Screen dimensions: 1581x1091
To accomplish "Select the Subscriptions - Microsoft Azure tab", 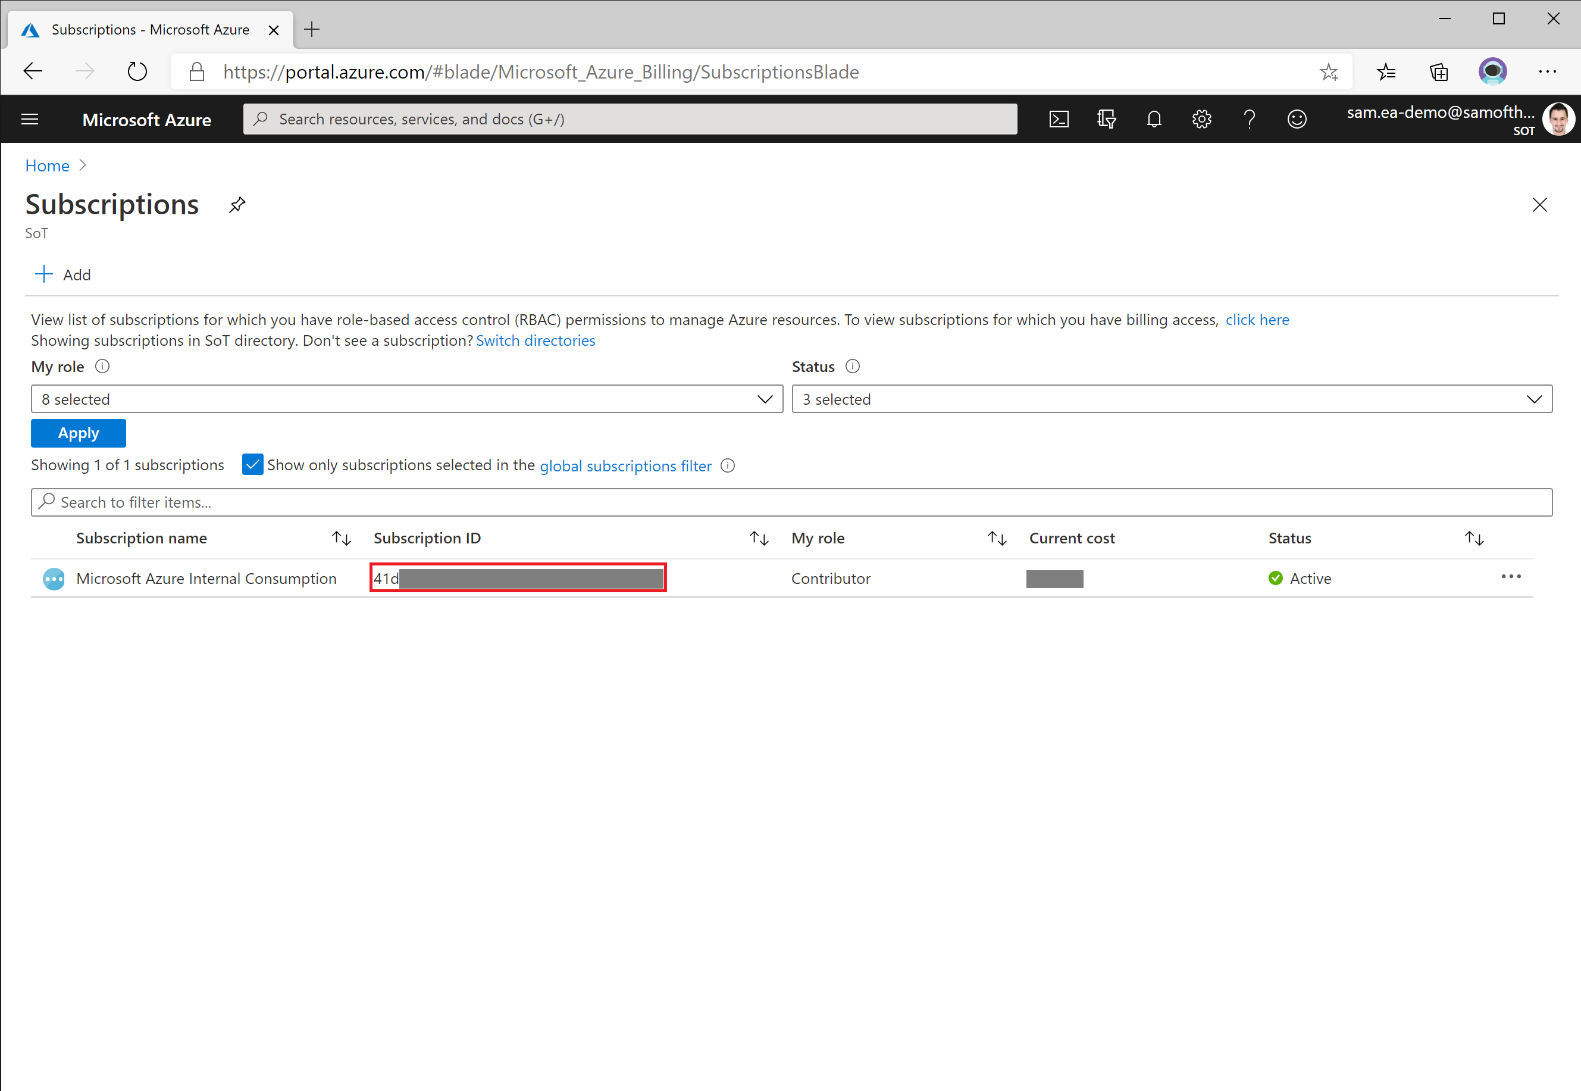I will (x=151, y=29).
